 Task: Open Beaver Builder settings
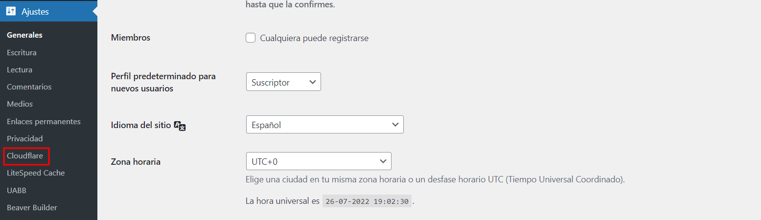pyautogui.click(x=32, y=207)
